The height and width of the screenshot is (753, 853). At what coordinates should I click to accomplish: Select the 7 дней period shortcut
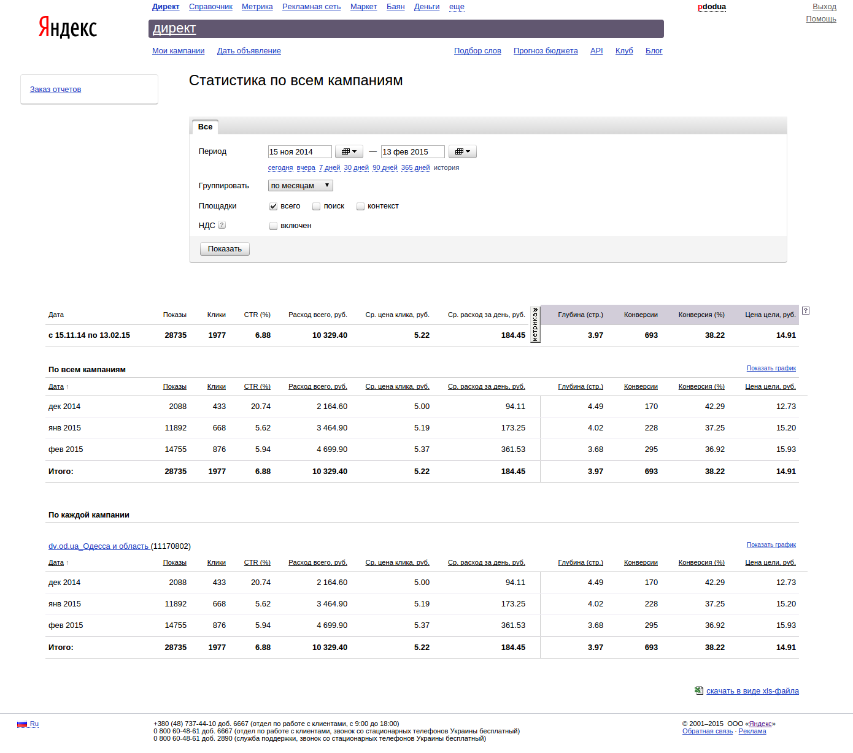click(x=330, y=167)
